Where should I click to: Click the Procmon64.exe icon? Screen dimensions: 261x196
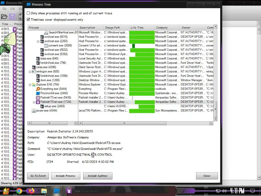click(x=38, y=93)
